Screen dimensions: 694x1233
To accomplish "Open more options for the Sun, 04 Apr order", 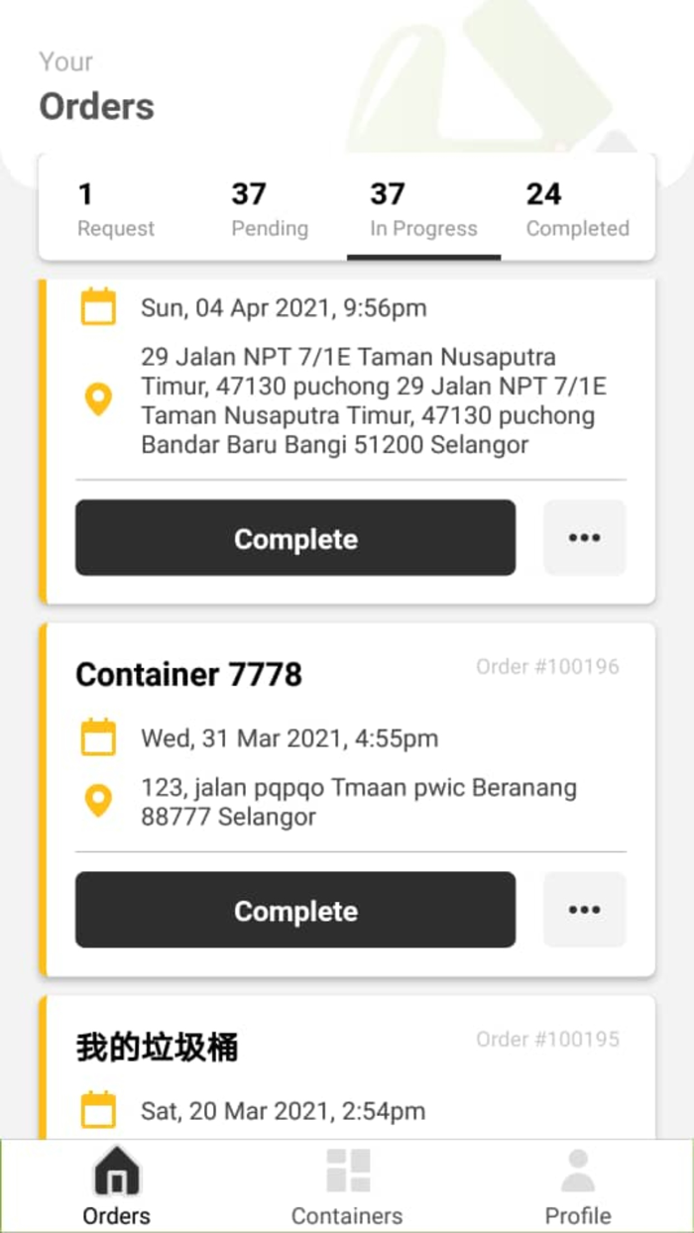I will tap(584, 538).
